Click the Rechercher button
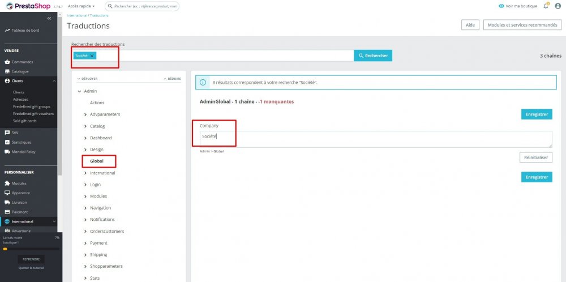This screenshot has height=282, width=566. click(373, 55)
